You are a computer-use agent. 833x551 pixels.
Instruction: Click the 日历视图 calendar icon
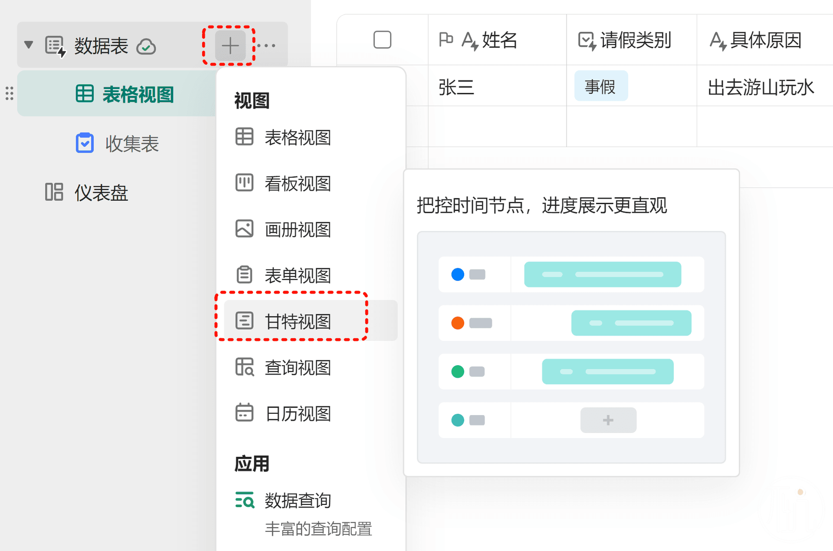click(x=244, y=413)
